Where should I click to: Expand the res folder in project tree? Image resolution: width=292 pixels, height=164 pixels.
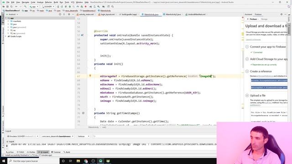click(x=8, y=31)
